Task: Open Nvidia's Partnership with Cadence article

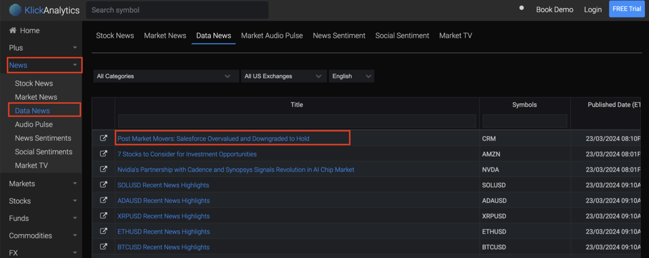Action: coord(236,169)
